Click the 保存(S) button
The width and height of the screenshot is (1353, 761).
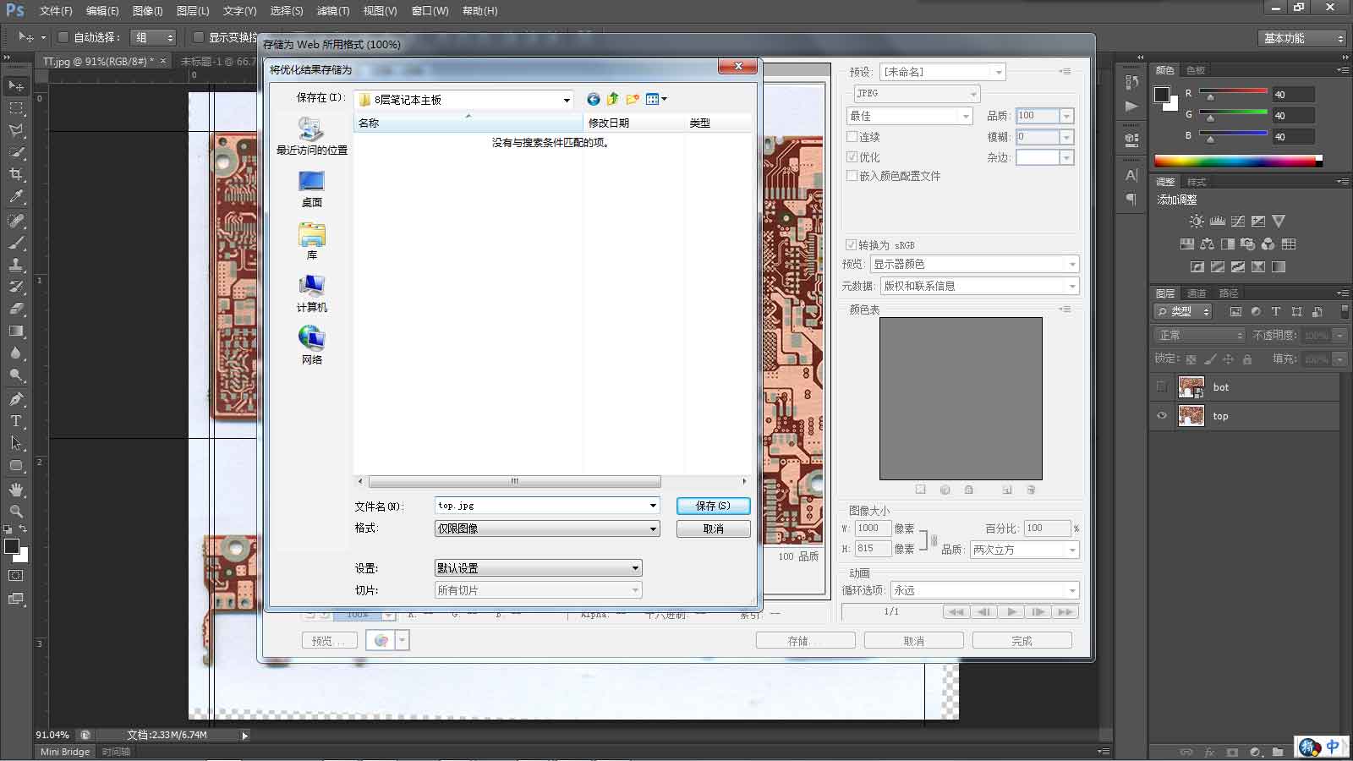coord(714,506)
